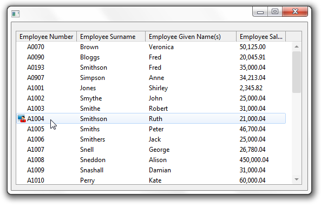Click the scroll down arrow
This screenshot has height=208, width=321.
tap(297, 179)
